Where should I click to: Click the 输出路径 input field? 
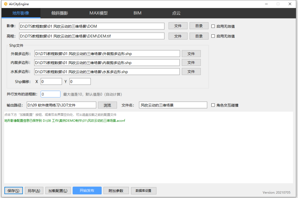(x=61, y=105)
